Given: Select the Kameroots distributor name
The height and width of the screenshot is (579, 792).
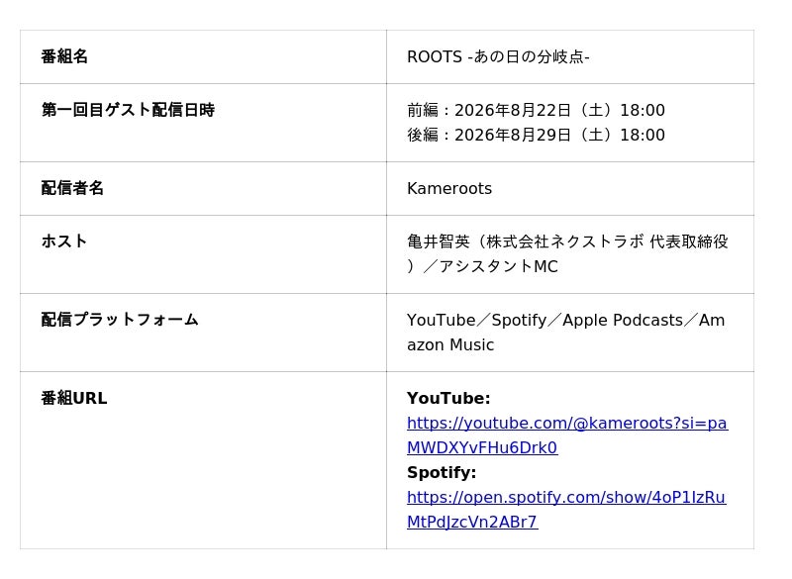Looking at the screenshot, I should (449, 188).
